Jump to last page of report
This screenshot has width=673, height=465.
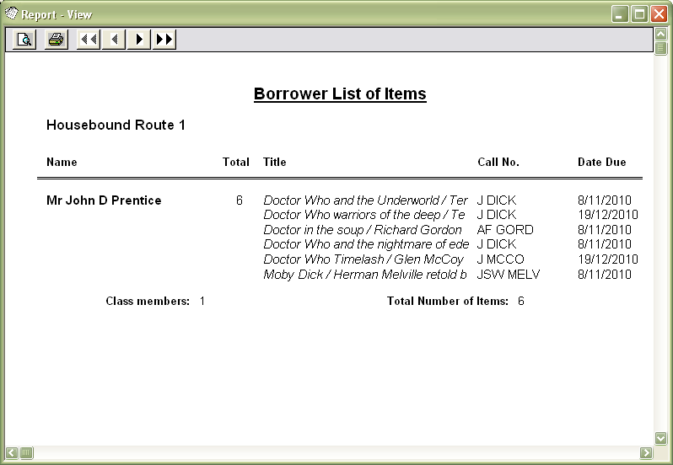[164, 40]
